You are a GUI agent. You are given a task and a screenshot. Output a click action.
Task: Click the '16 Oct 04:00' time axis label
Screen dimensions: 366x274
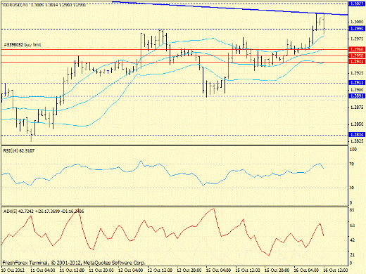306,270
